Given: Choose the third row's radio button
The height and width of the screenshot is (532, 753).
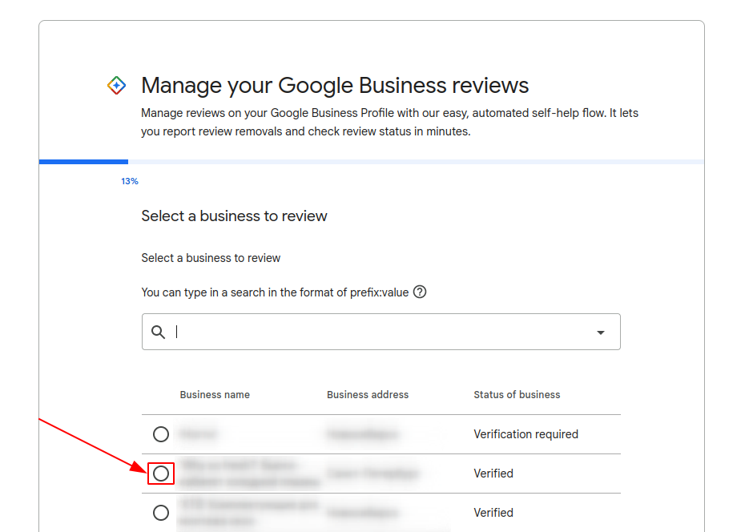Looking at the screenshot, I should tap(161, 513).
